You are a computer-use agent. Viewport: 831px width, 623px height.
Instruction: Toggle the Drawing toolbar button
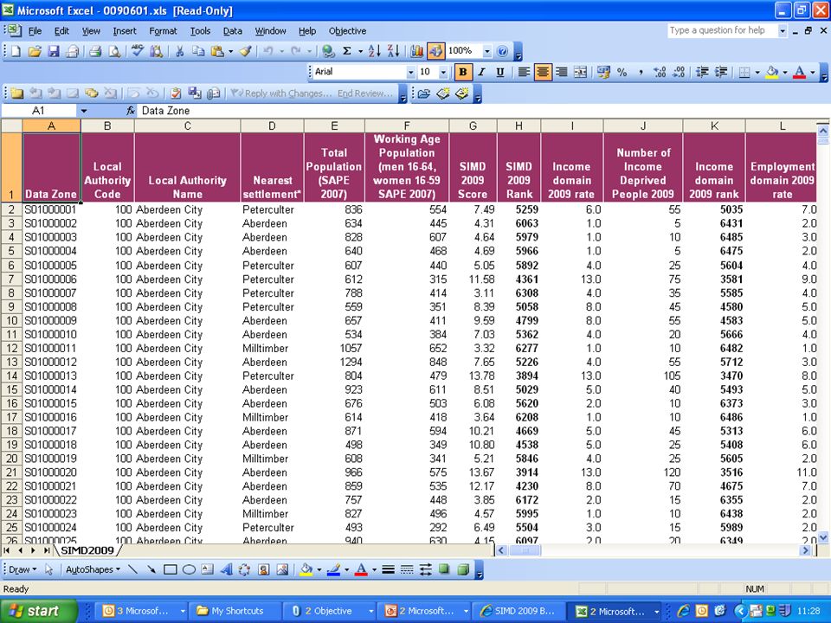[x=435, y=51]
